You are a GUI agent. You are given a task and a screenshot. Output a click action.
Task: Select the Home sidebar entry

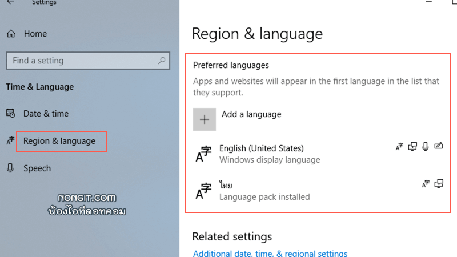[35, 34]
